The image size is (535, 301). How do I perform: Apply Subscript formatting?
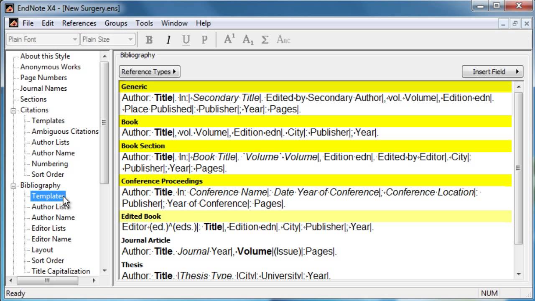point(248,40)
